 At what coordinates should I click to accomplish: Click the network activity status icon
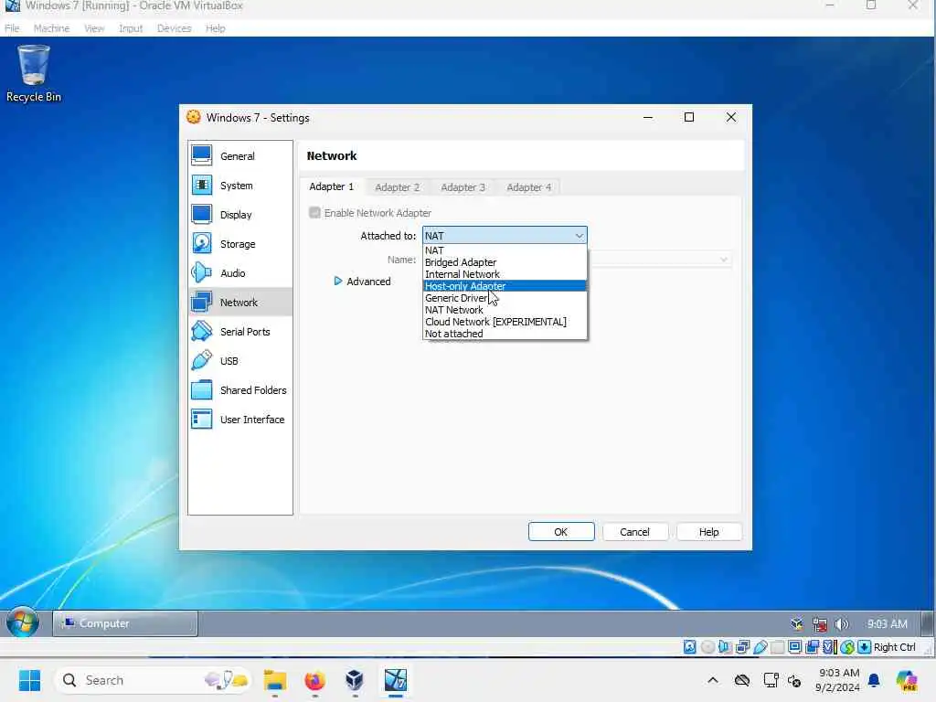(742, 647)
